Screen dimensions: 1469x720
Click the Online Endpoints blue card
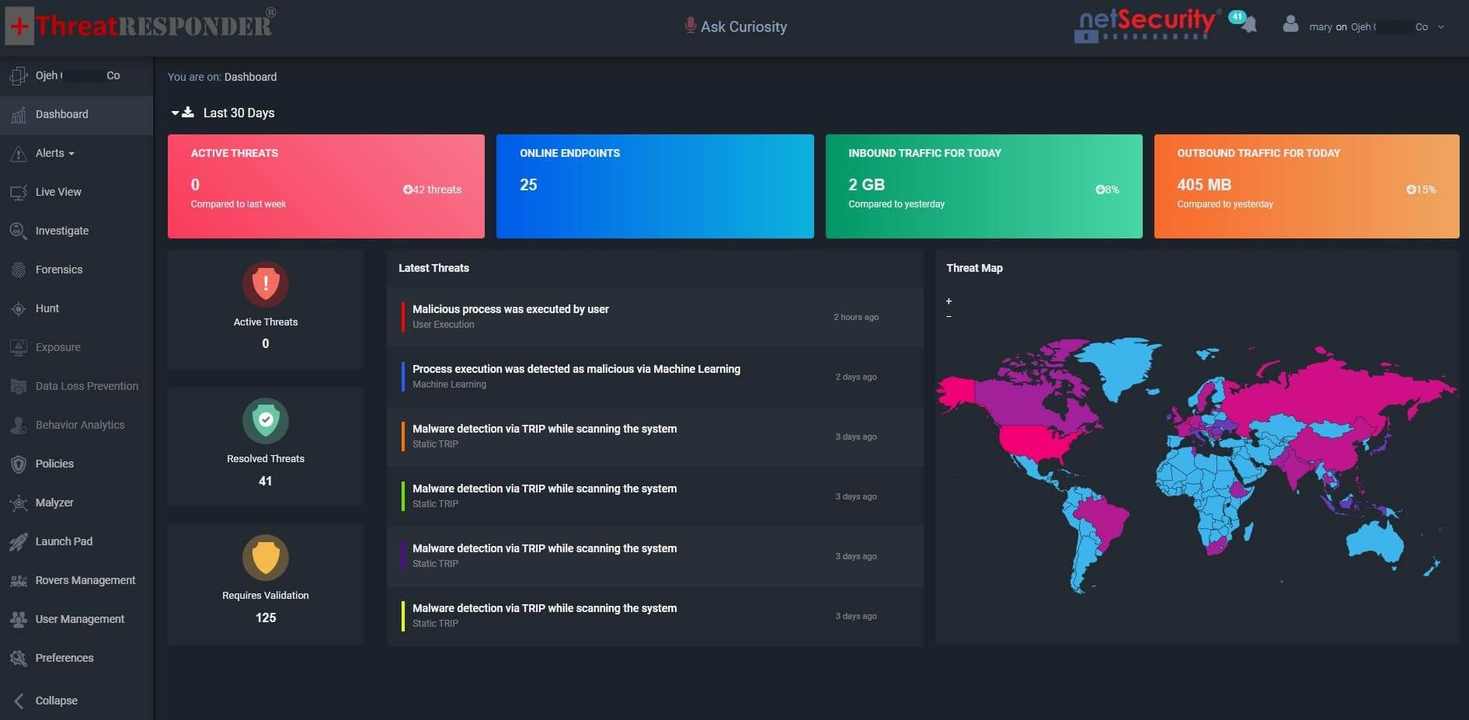click(655, 186)
